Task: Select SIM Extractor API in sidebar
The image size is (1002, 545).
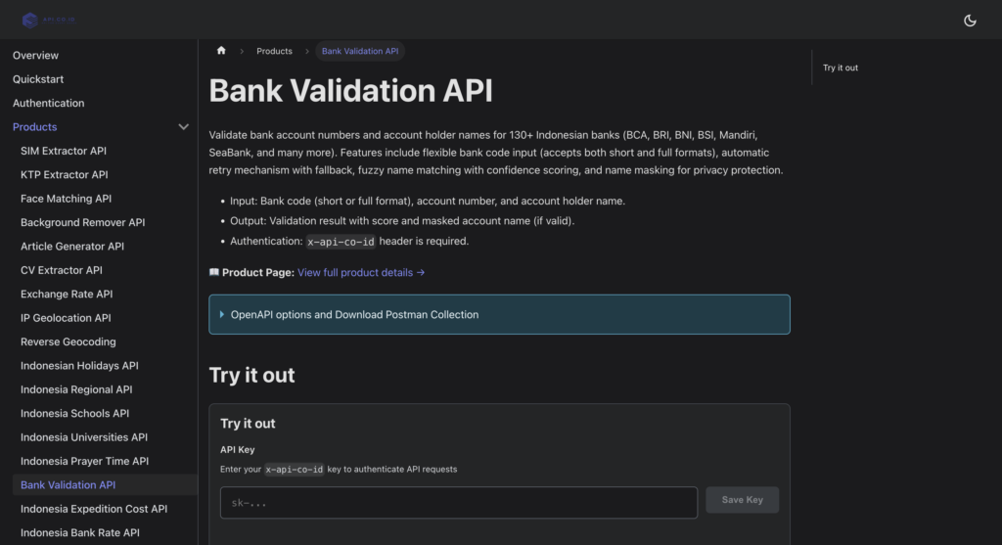Action: pos(64,151)
